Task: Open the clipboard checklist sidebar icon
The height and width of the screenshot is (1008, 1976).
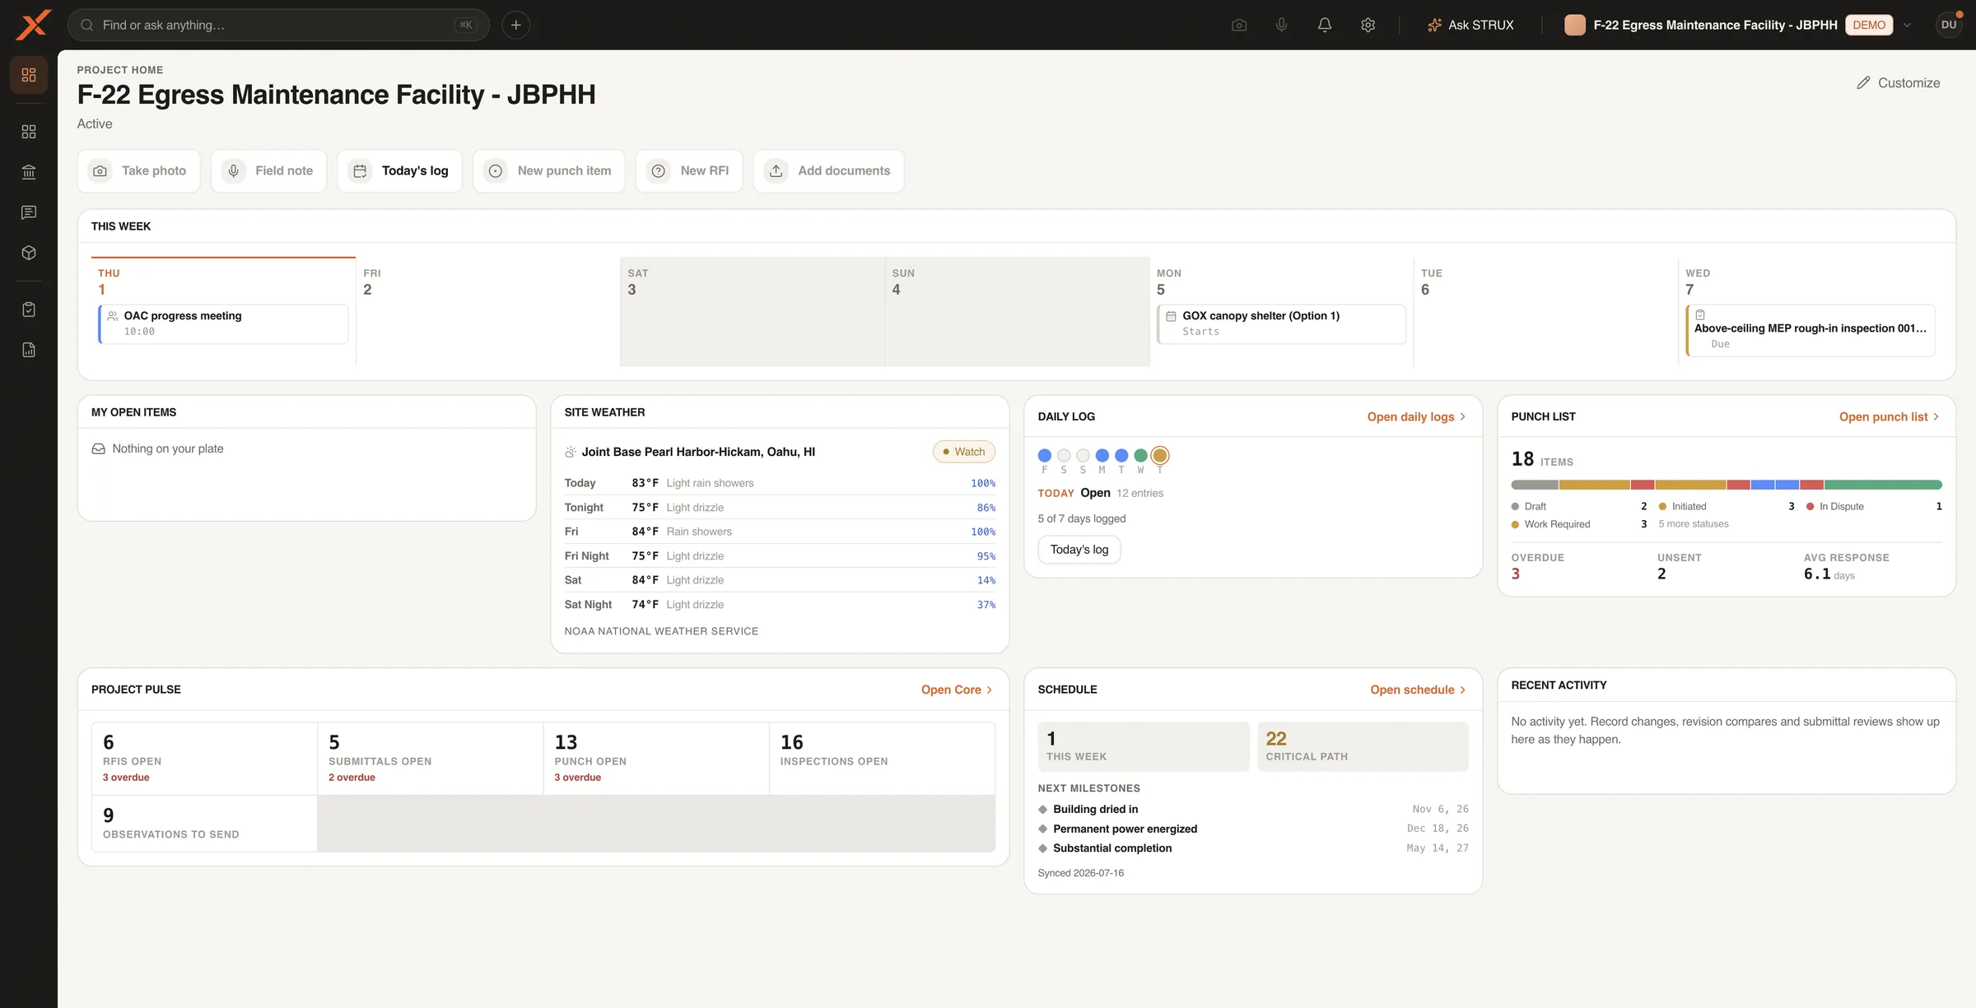Action: (29, 309)
